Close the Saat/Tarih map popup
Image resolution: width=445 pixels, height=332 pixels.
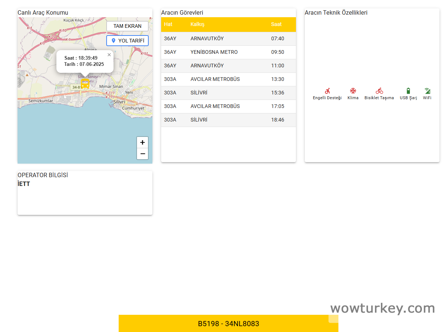click(109, 55)
